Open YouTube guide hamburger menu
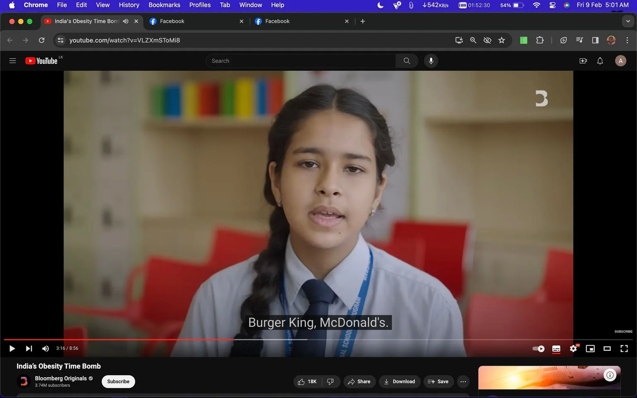This screenshot has width=637, height=398. coord(12,61)
